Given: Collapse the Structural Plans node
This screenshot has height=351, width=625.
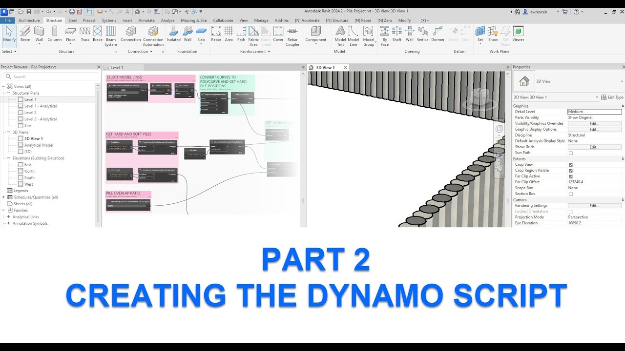Looking at the screenshot, I should click(8, 93).
